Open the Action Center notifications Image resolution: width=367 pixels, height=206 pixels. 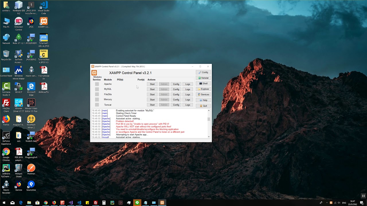coord(362,203)
